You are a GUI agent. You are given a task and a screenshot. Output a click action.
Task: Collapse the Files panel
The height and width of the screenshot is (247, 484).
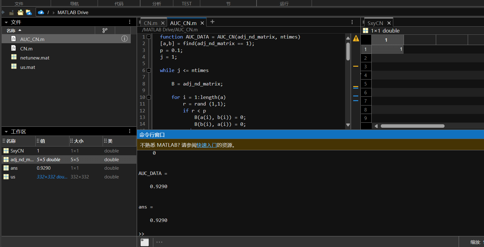tap(6, 23)
